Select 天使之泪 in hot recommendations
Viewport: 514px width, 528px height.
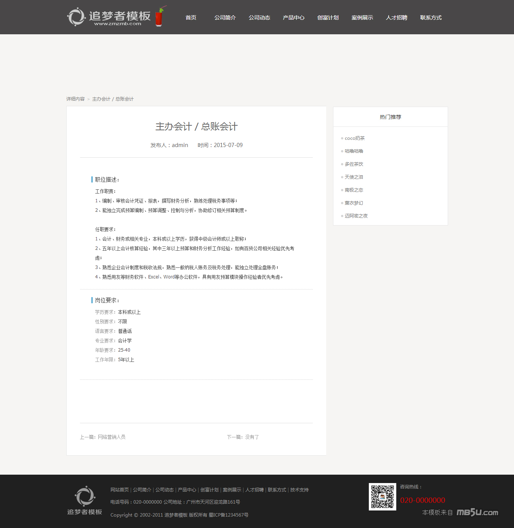coord(354,177)
